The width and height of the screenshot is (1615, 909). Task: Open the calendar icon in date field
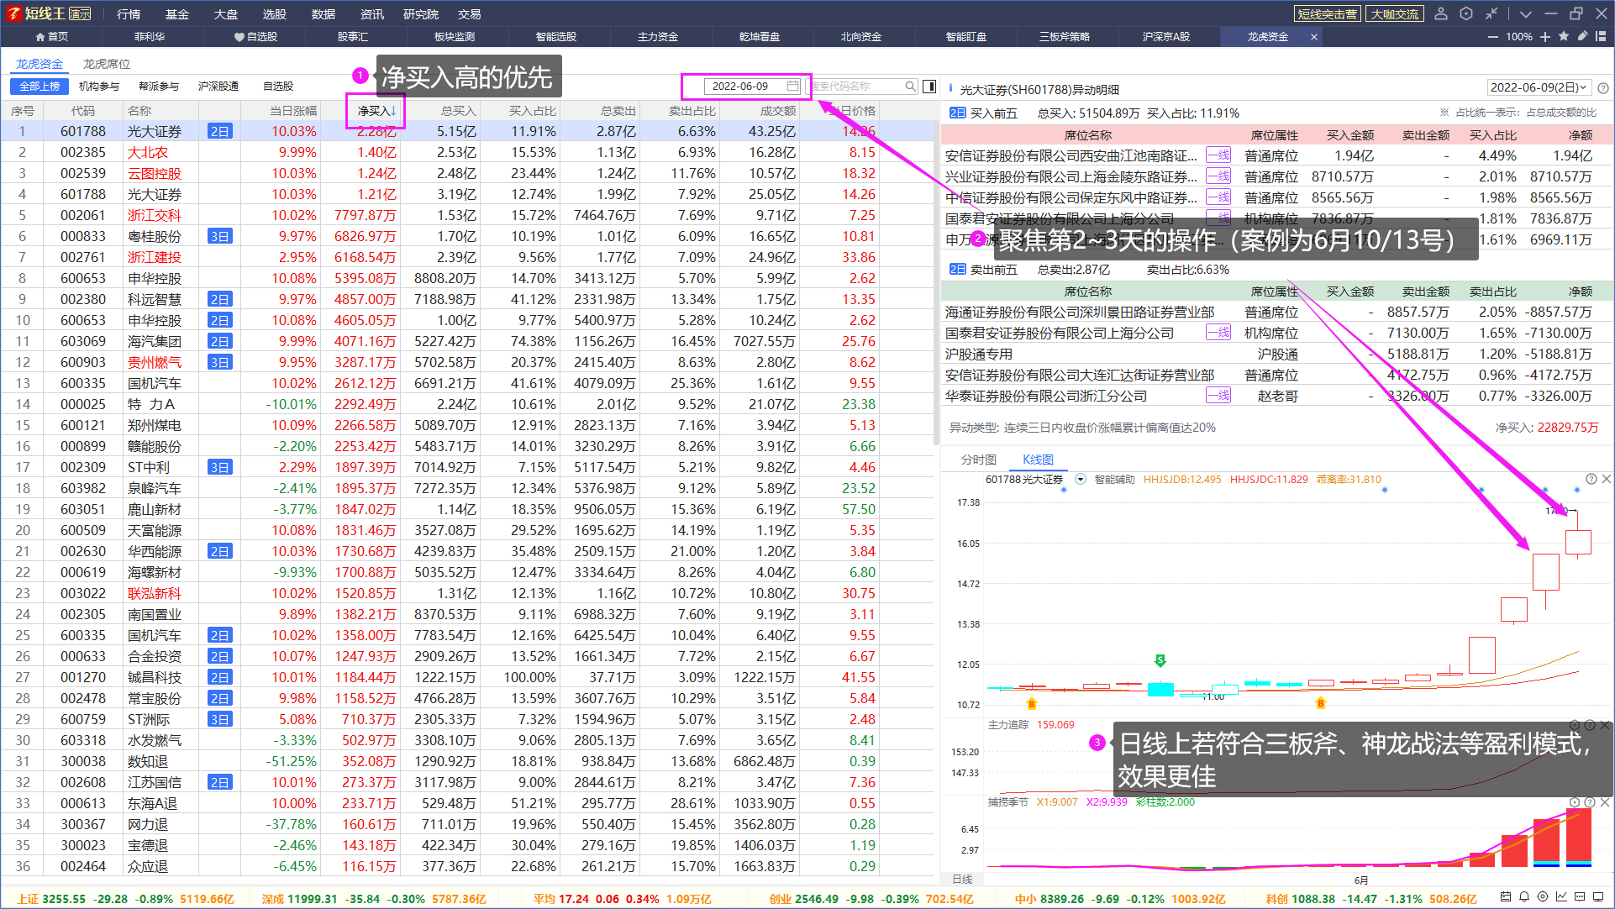792,87
